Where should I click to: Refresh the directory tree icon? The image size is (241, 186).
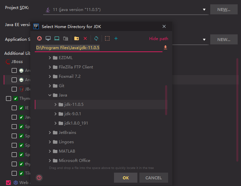[96, 38]
